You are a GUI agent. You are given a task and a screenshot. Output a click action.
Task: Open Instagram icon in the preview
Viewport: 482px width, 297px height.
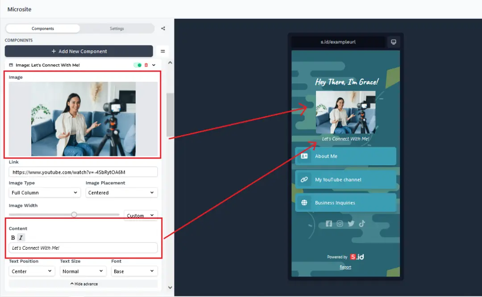point(340,224)
